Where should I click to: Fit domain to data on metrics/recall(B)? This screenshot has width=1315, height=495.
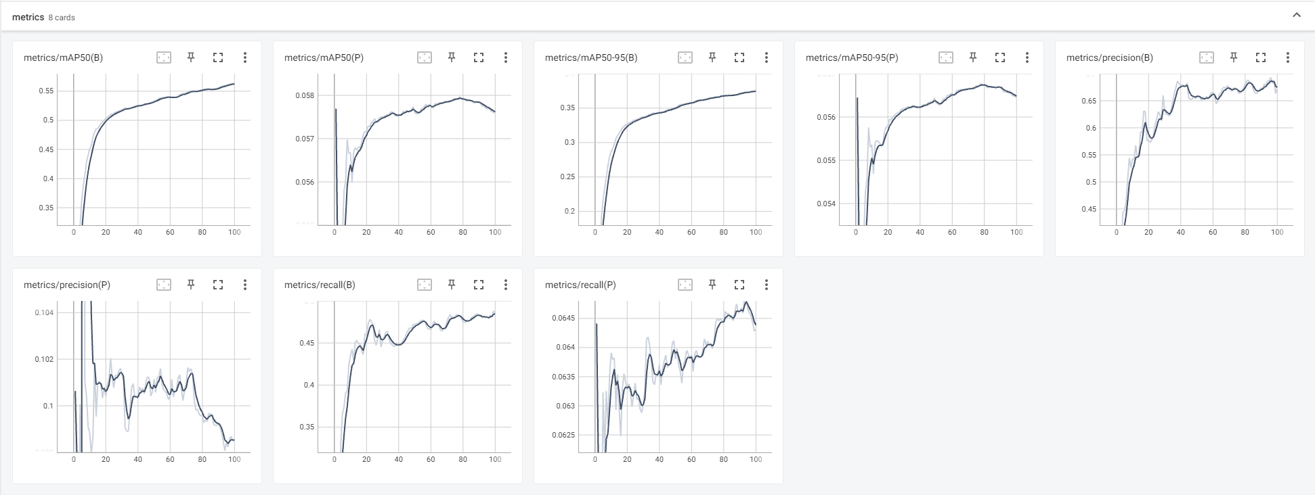point(425,285)
